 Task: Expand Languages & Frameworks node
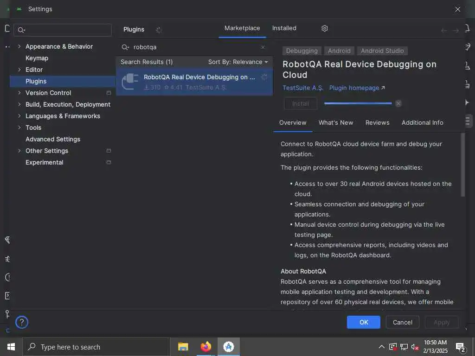coord(19,115)
